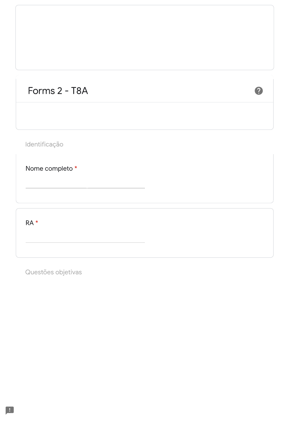Click the Nome completo question label
Screen dimensions: 289x422
(49, 169)
